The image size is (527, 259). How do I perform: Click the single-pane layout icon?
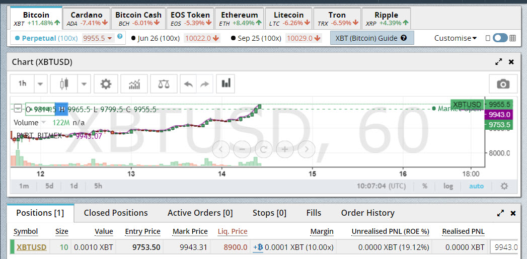point(488,38)
